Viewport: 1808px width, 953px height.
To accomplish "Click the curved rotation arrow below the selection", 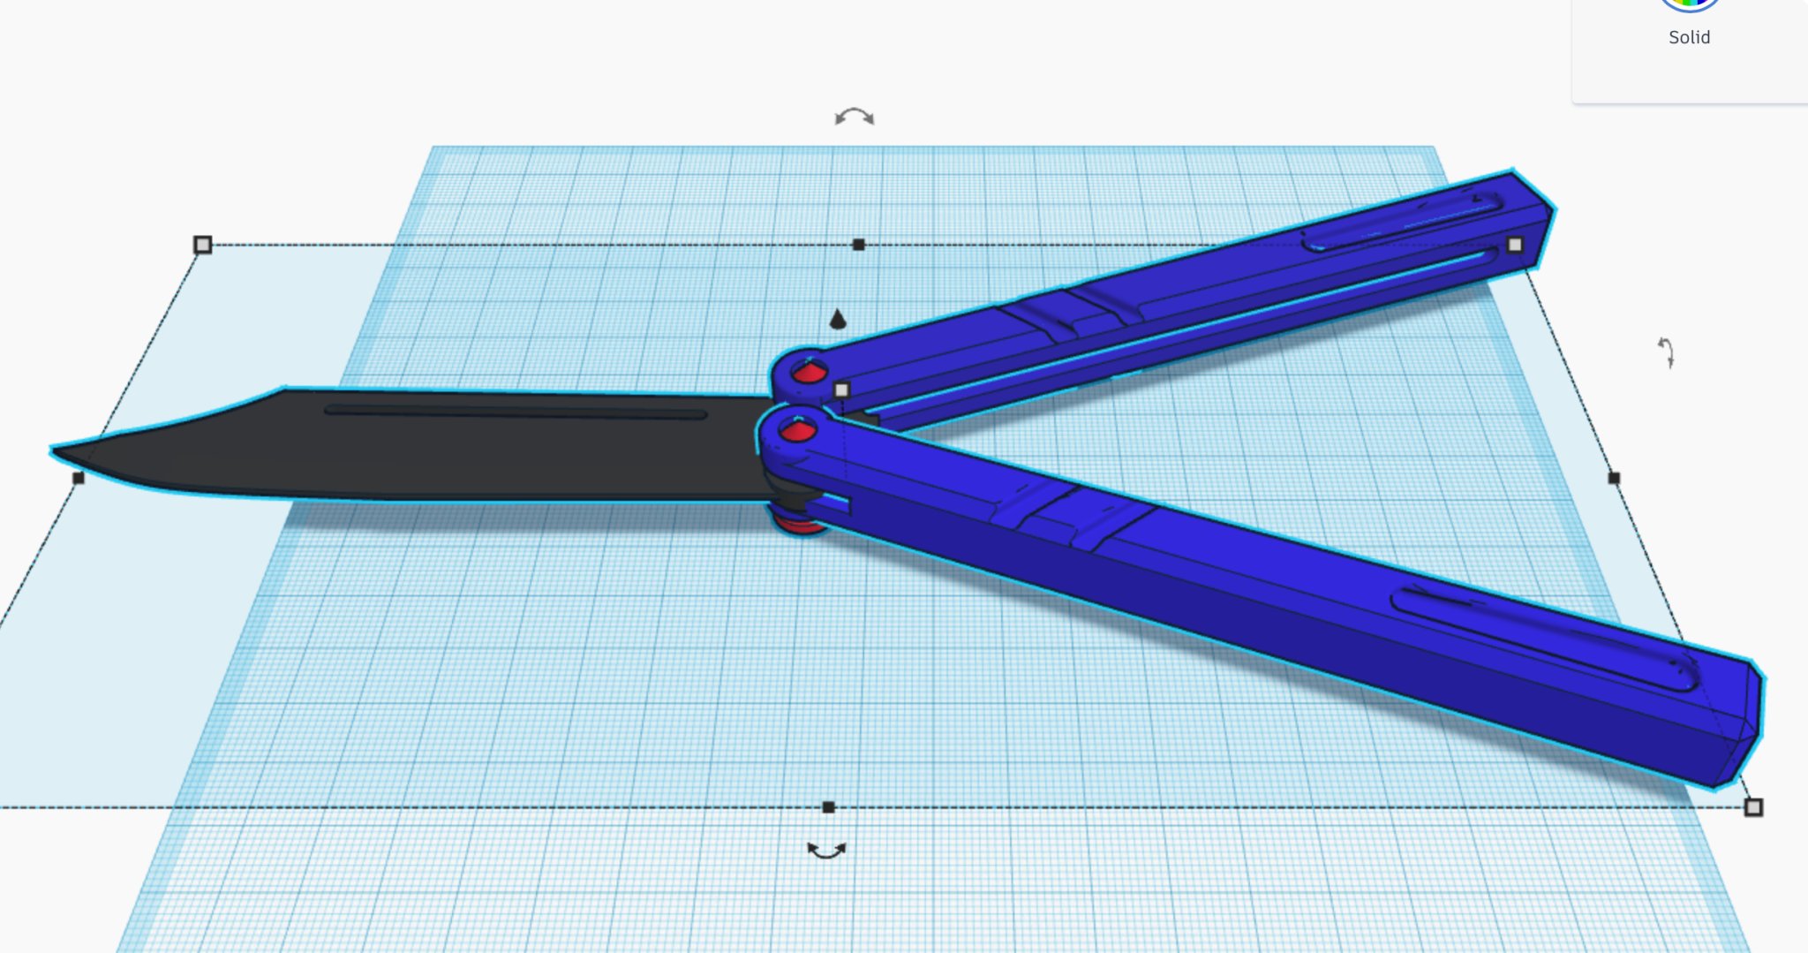I will tap(827, 850).
